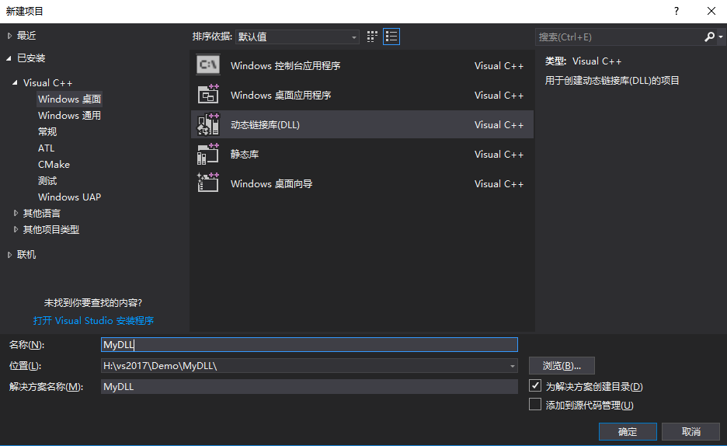Expand the 最近 tree node
Image resolution: width=727 pixels, height=446 pixels.
pos(9,36)
